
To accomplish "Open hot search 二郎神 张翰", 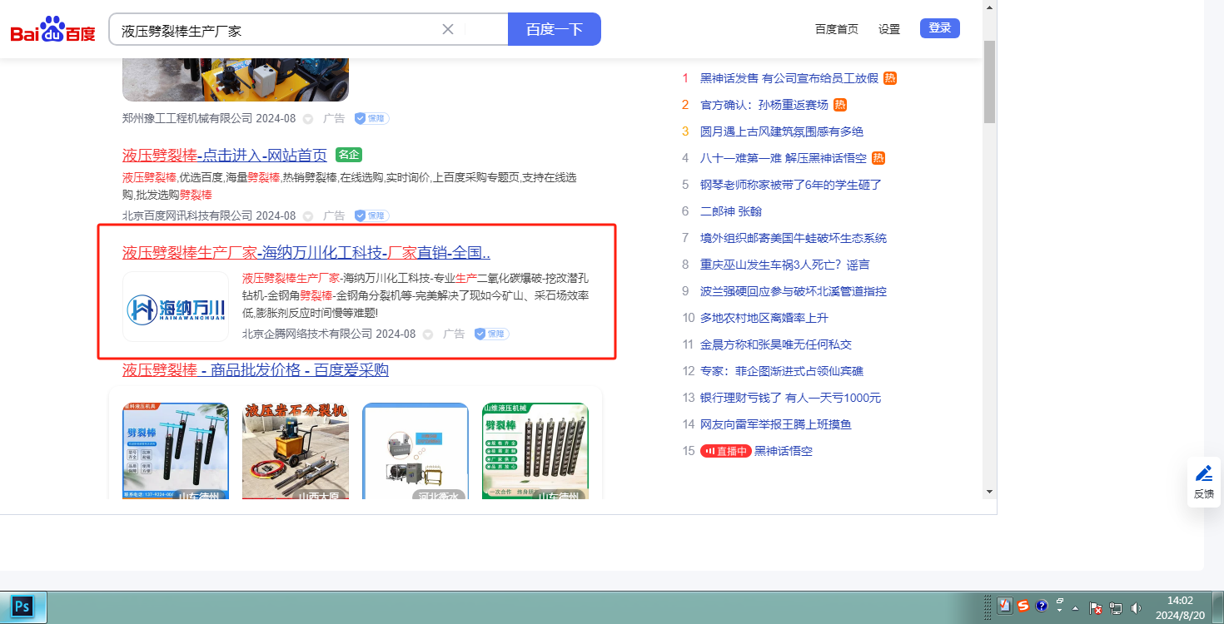I will point(731,211).
